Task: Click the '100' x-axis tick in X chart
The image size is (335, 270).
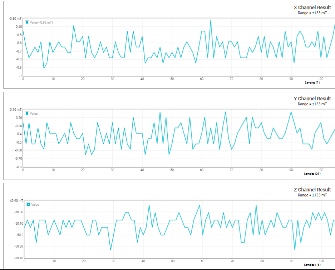Action: [321, 79]
